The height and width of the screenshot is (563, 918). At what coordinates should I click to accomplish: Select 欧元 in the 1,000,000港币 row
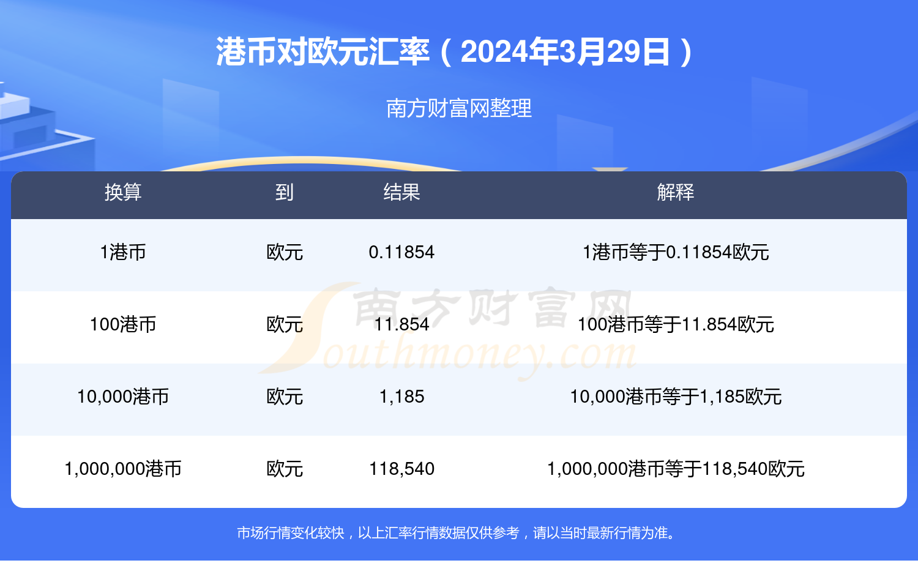(x=285, y=469)
